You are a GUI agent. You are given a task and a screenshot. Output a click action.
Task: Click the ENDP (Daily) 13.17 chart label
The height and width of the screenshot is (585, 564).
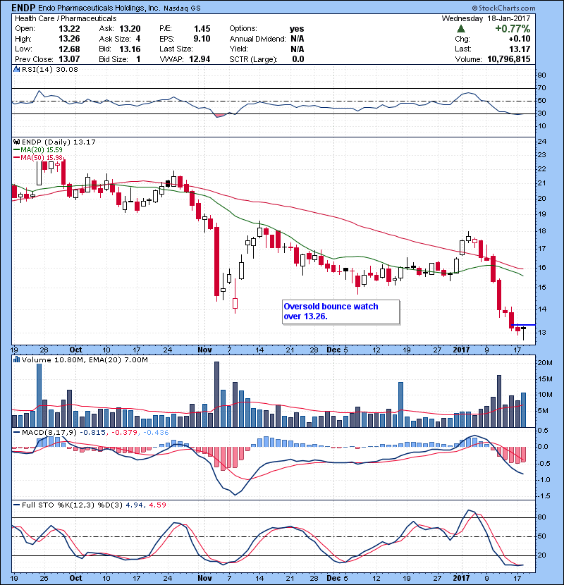(x=59, y=142)
